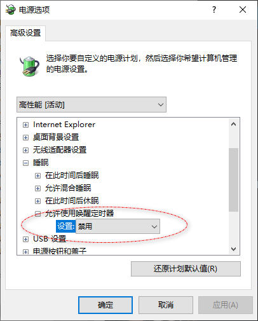This screenshot has width=258, height=321.
Task: Collapse the 睡眠 node
Action: click(25, 163)
